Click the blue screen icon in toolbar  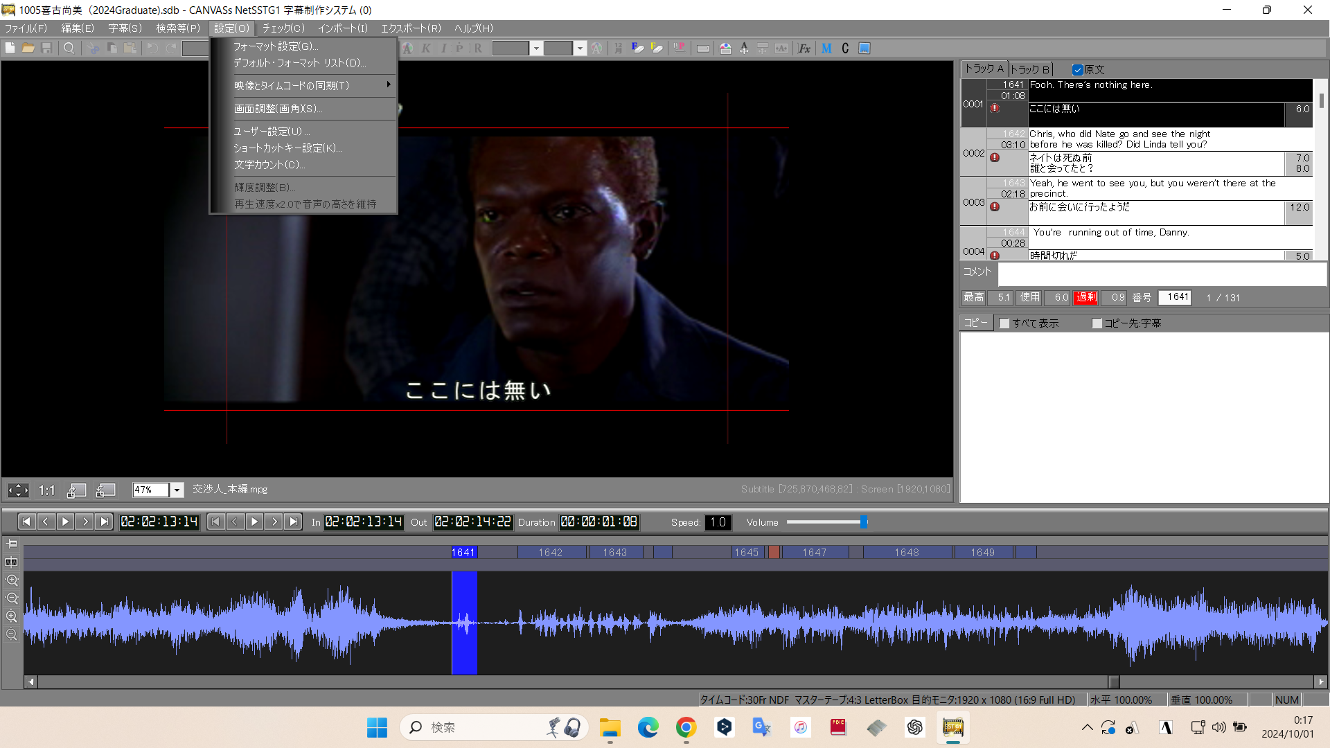(x=864, y=48)
